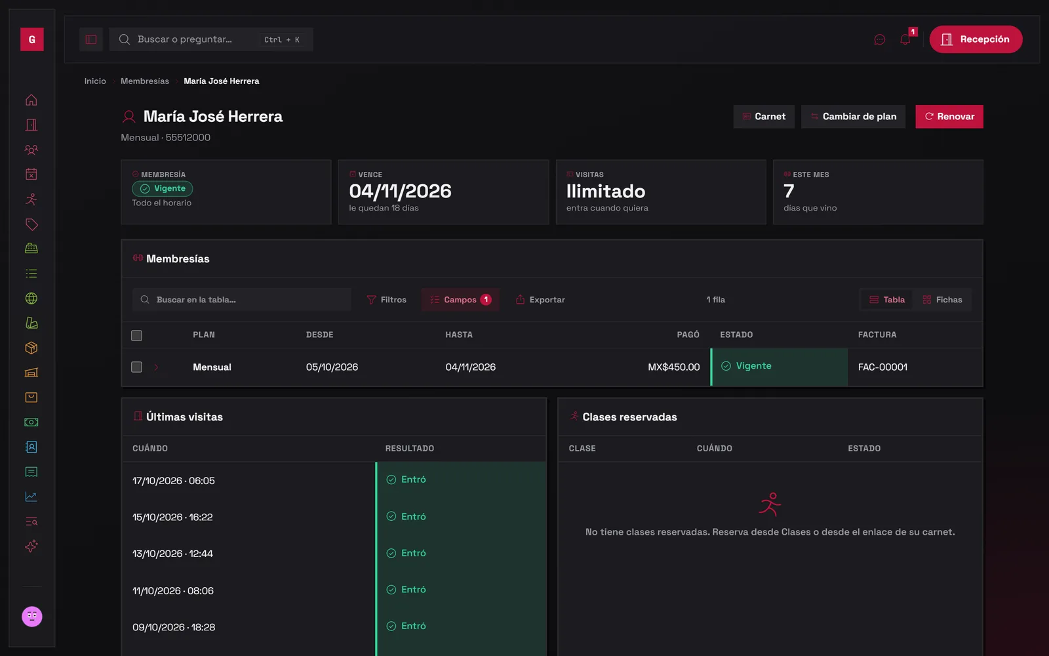Open the home icon in the sidebar
1049x656 pixels.
[x=31, y=100]
